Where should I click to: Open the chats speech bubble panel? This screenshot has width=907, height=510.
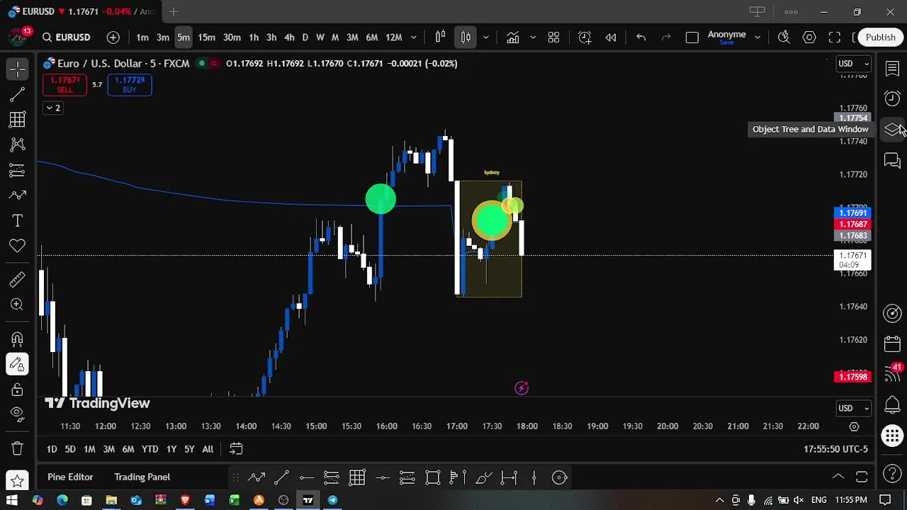[892, 161]
